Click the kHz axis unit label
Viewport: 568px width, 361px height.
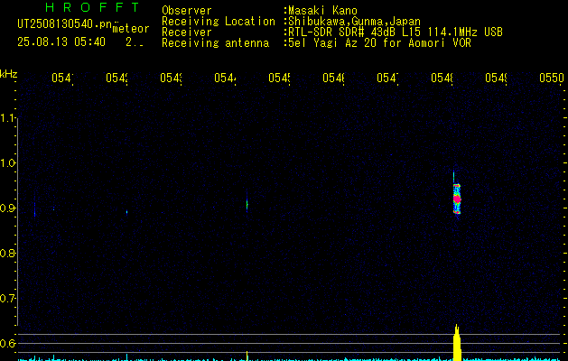[9, 74]
